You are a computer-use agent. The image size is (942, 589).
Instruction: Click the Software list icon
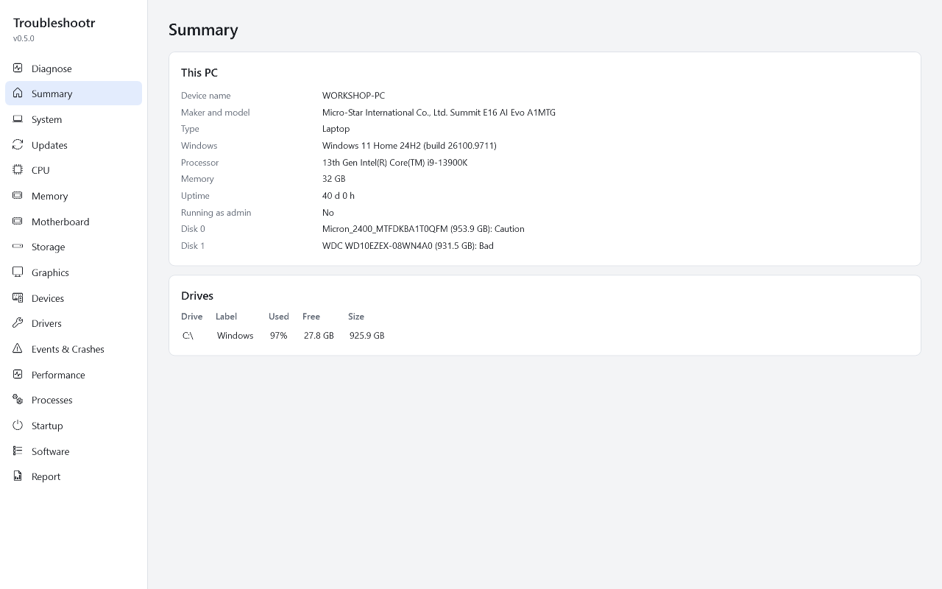pyautogui.click(x=18, y=451)
